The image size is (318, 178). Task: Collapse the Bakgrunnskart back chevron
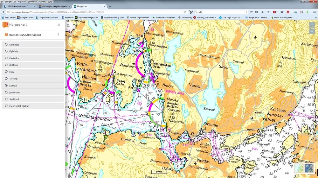pyautogui.click(x=59, y=35)
